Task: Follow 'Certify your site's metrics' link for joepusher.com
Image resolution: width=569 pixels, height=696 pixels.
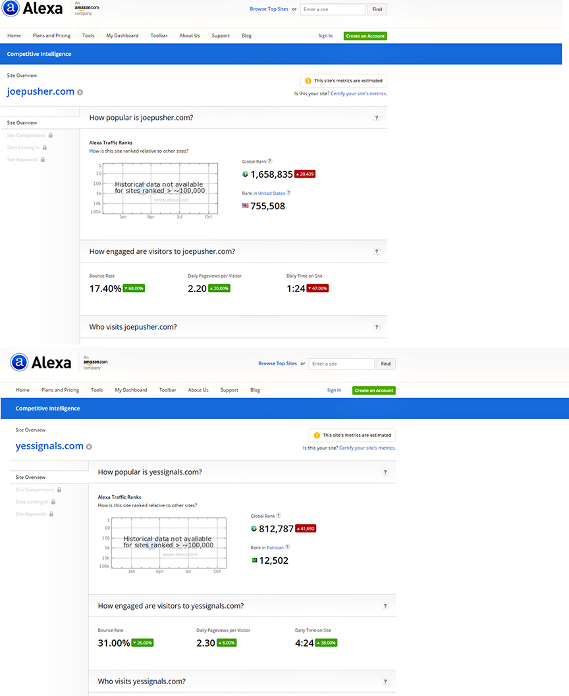Action: (359, 93)
